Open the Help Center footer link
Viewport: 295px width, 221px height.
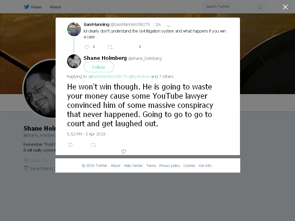133,165
